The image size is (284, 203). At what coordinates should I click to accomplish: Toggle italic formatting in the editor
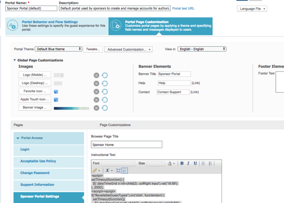188,163
